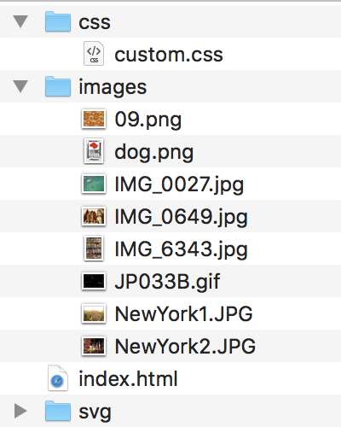Select the IMG_0027.jpg green thumbnail

94,184
